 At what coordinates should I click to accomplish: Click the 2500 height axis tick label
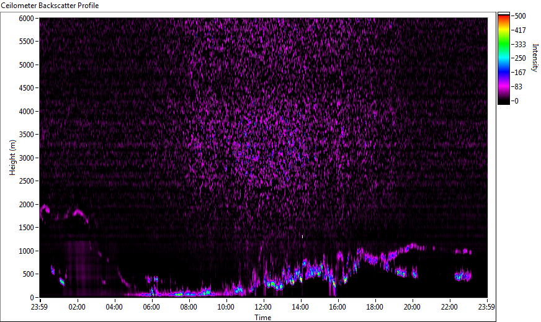[27, 181]
